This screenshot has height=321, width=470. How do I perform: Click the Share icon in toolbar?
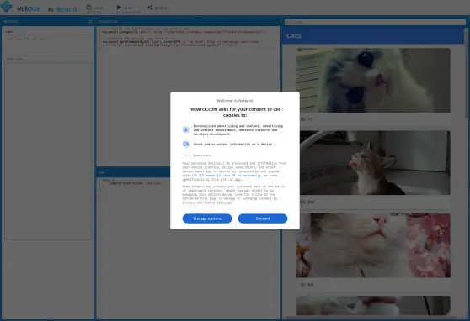tap(150, 7)
